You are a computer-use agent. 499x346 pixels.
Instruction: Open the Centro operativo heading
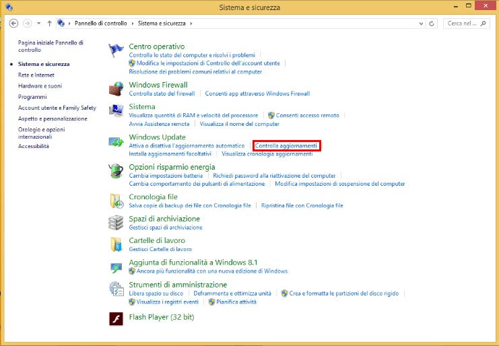pos(157,46)
